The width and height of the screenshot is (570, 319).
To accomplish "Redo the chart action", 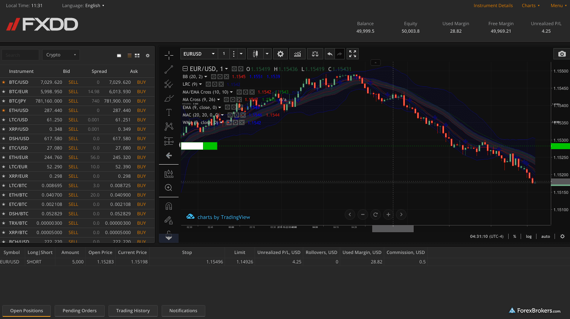I will pos(339,54).
